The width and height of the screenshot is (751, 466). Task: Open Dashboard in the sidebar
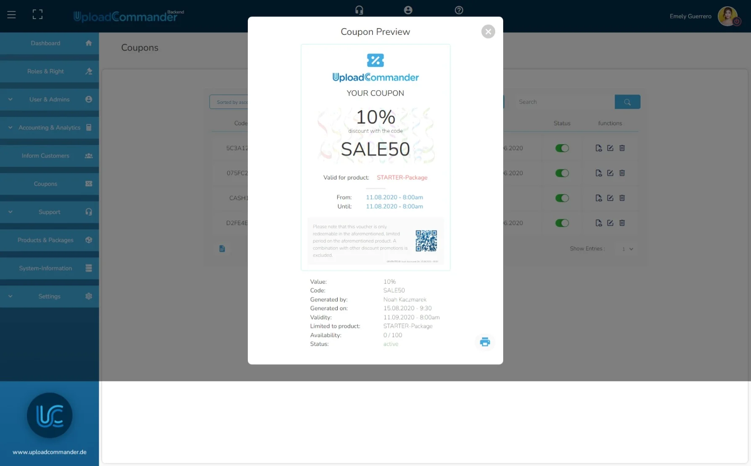click(50, 43)
